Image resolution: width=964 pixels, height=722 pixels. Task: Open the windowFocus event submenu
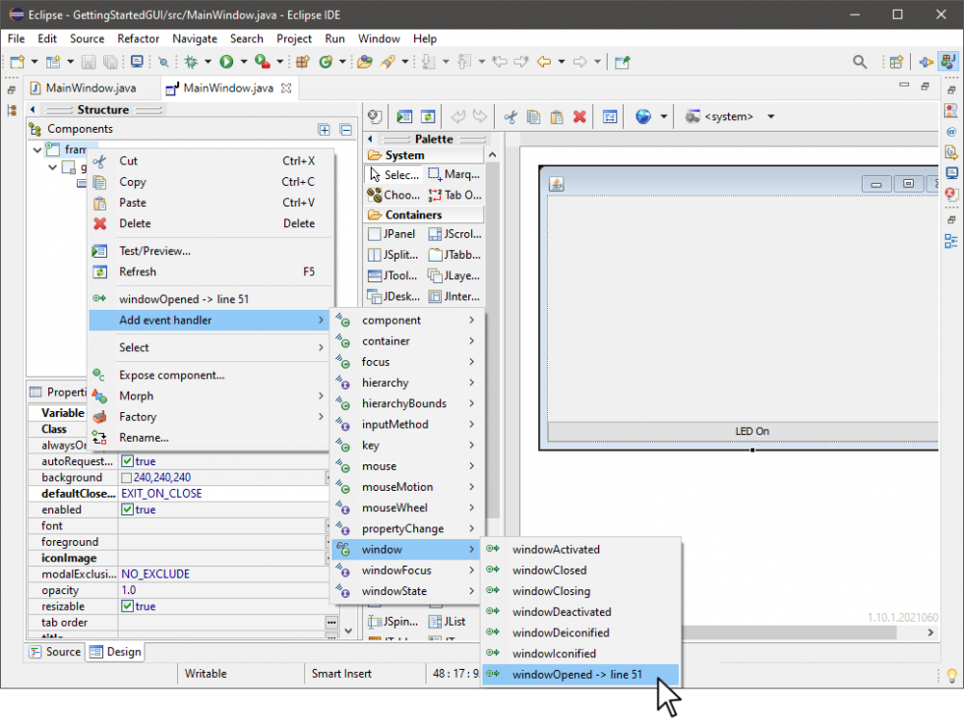click(406, 571)
